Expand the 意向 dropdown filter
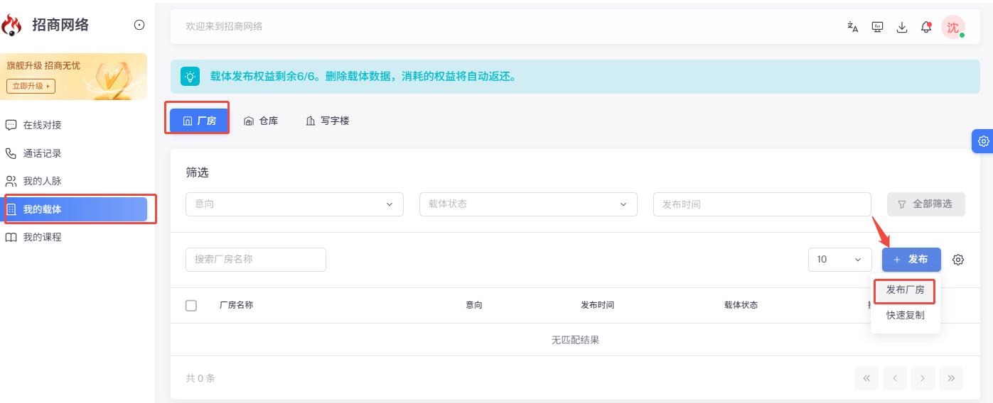This screenshot has width=993, height=403. (x=294, y=204)
